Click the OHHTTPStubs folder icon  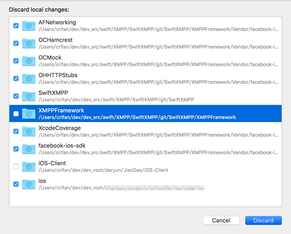29,79
